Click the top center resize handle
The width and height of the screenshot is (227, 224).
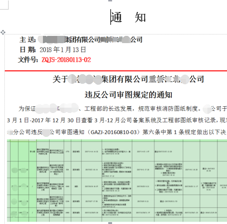click(110, 1)
